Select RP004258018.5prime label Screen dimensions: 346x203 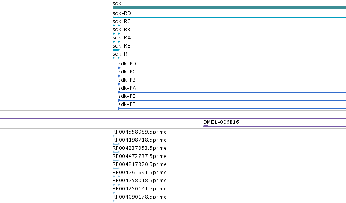click(x=140, y=181)
